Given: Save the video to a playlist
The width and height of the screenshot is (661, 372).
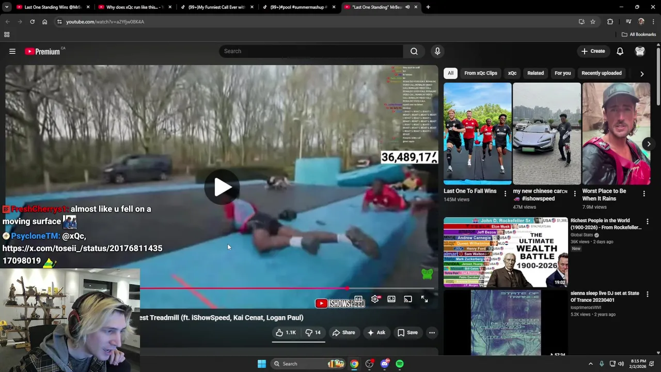Looking at the screenshot, I should [x=407, y=333].
